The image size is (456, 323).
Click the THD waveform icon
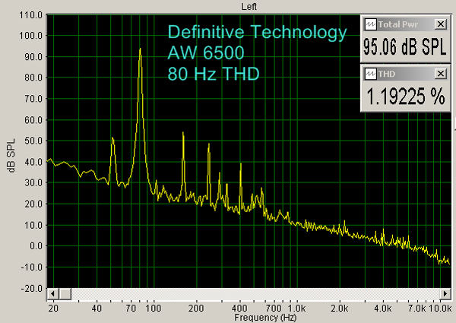371,74
